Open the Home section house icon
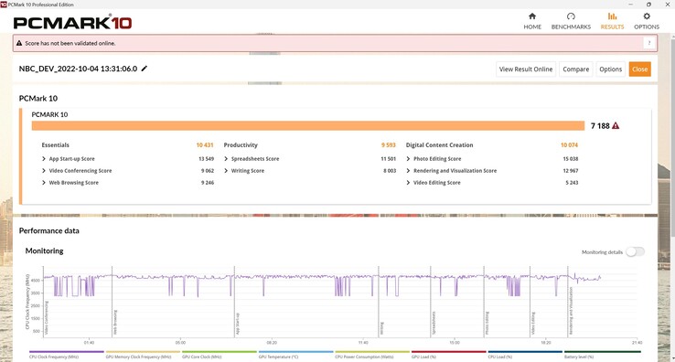 click(x=532, y=16)
